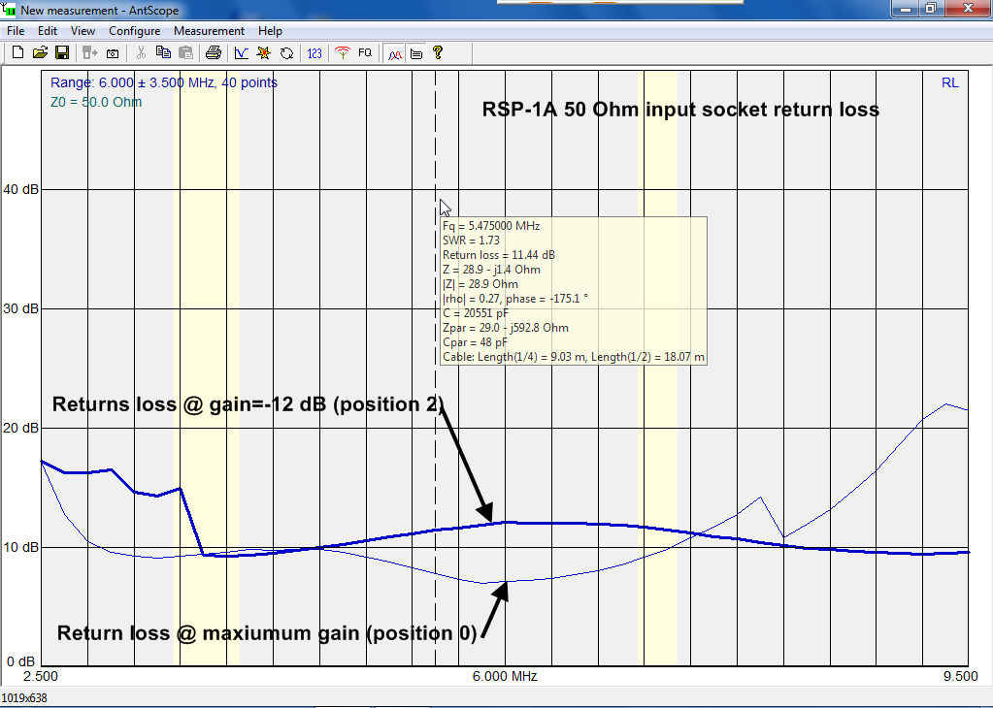Click the 30 dB axis label

click(x=21, y=308)
